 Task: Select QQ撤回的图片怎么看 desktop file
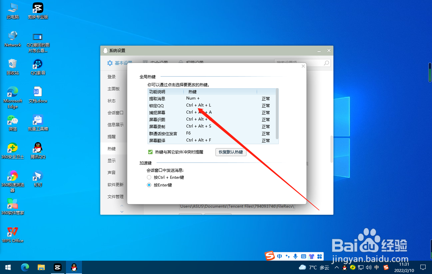pyautogui.click(x=38, y=42)
